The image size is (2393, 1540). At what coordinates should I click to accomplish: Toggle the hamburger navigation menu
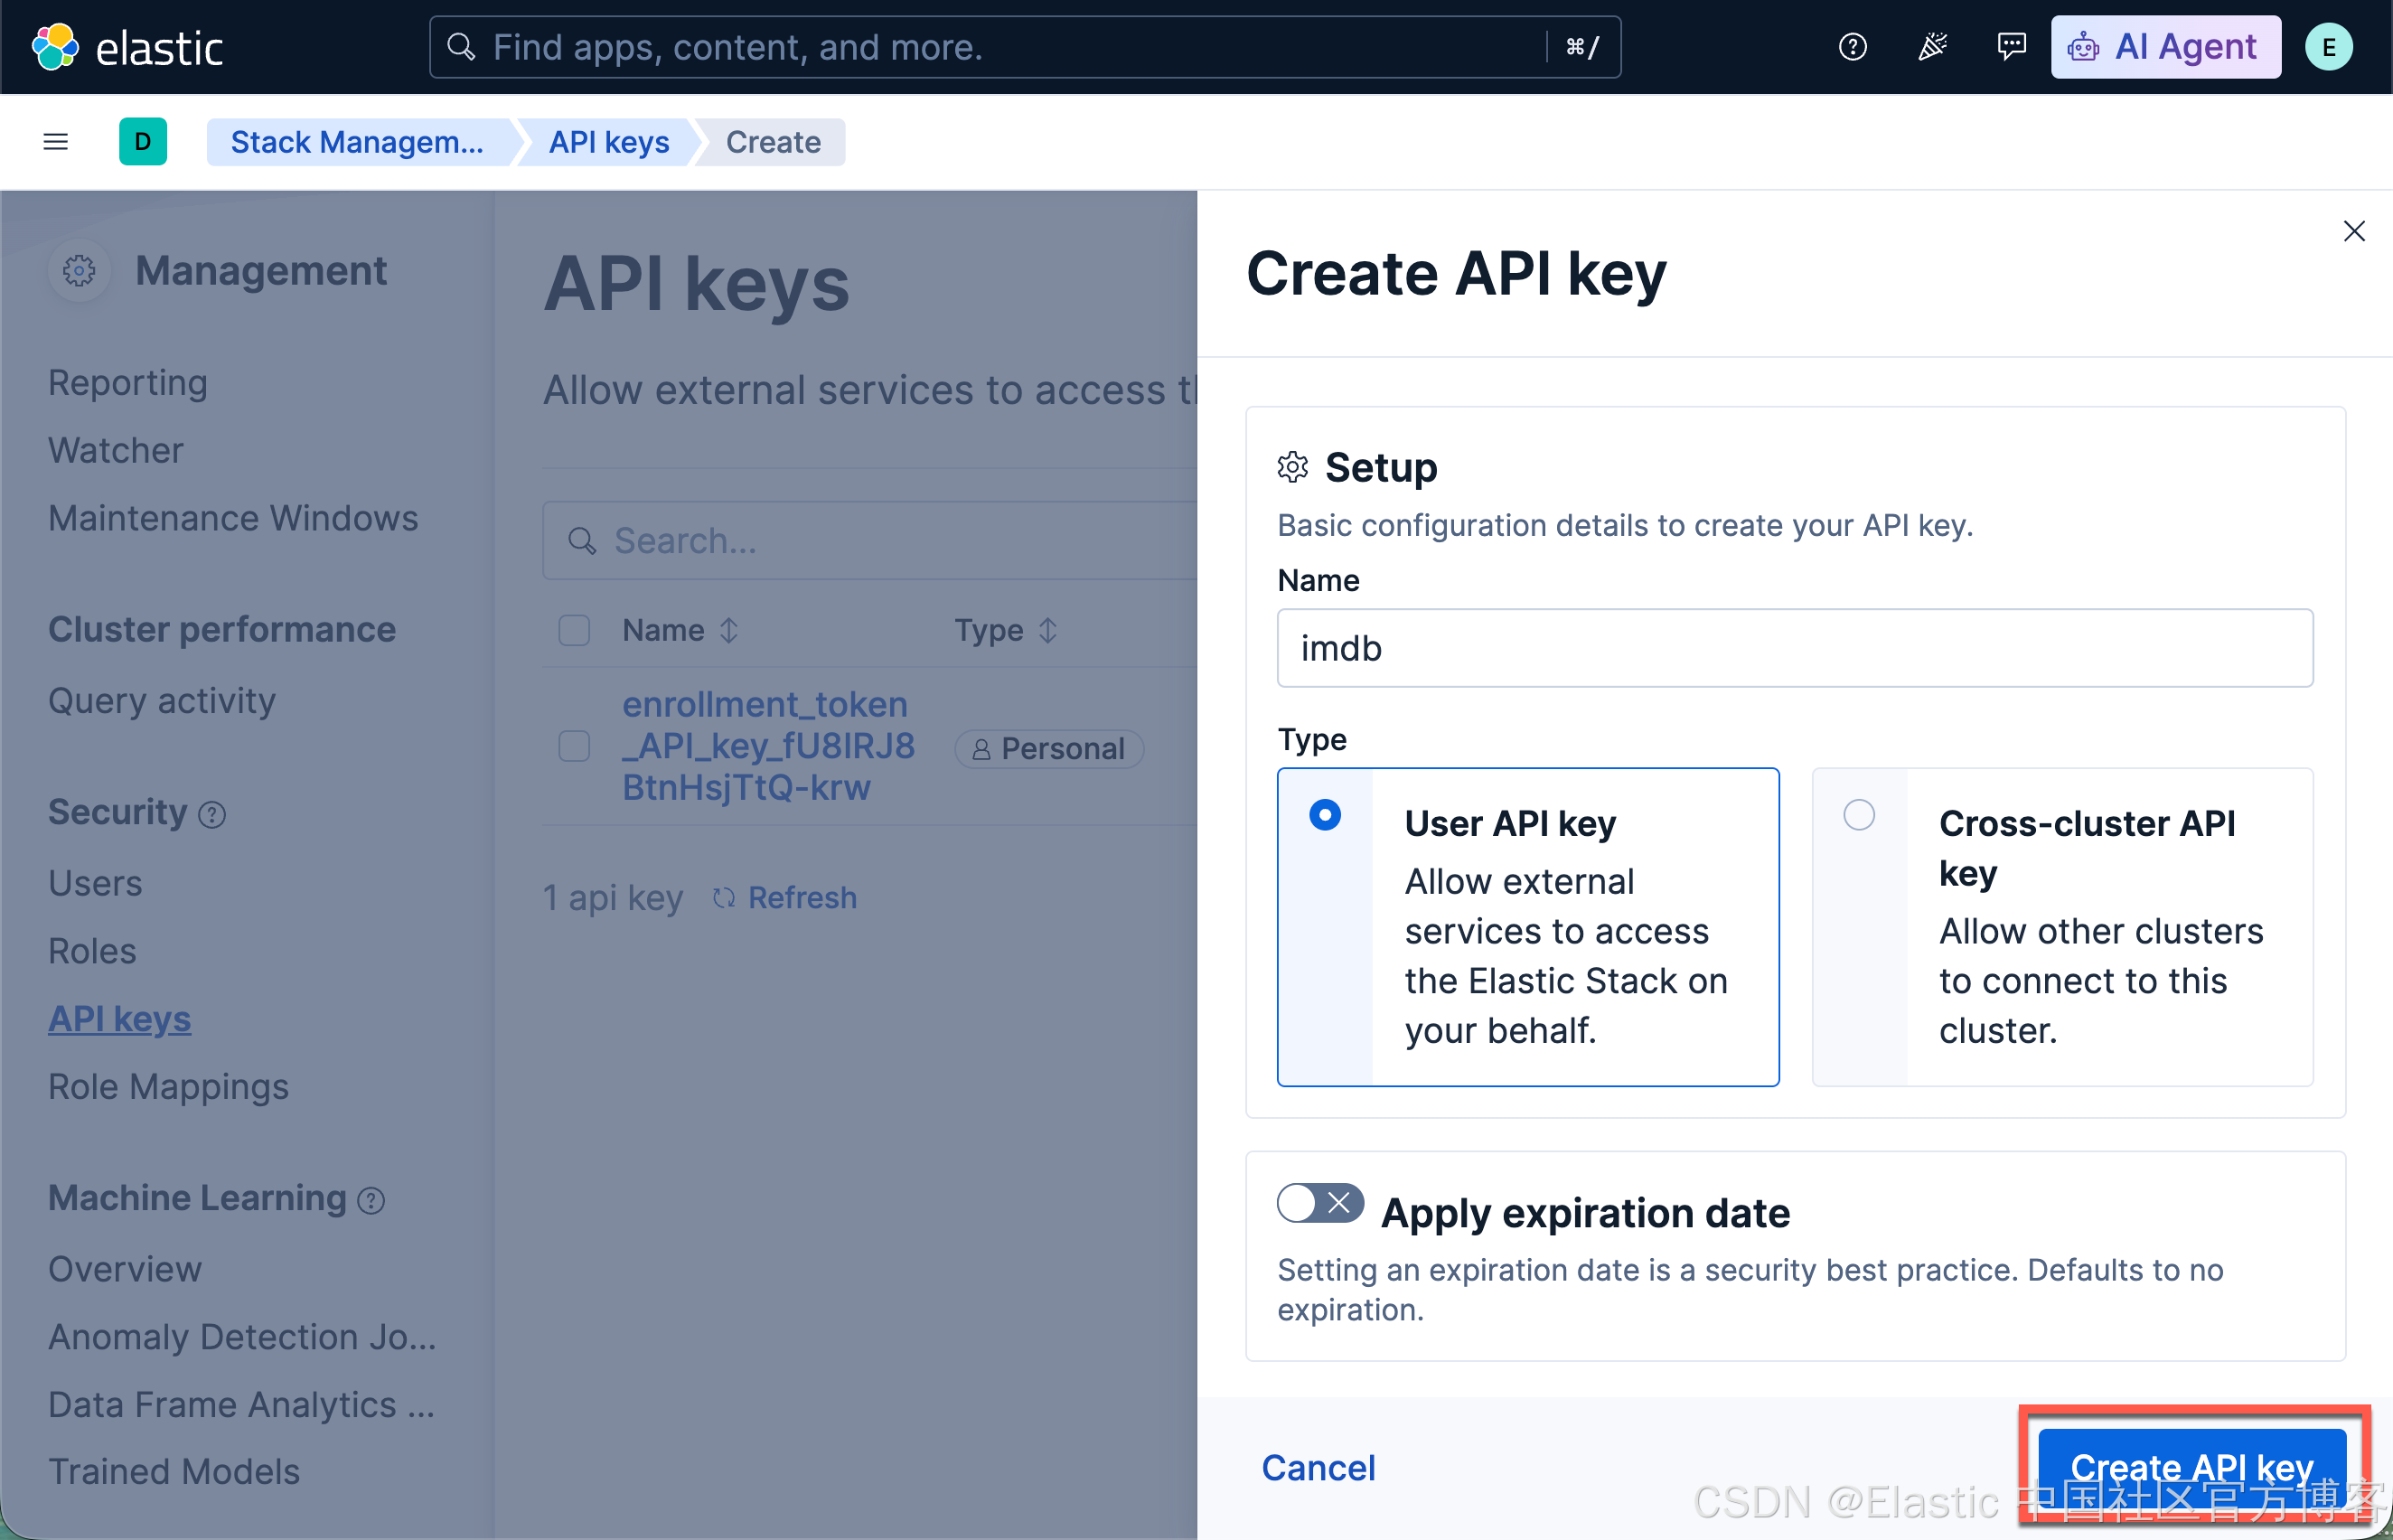click(56, 142)
